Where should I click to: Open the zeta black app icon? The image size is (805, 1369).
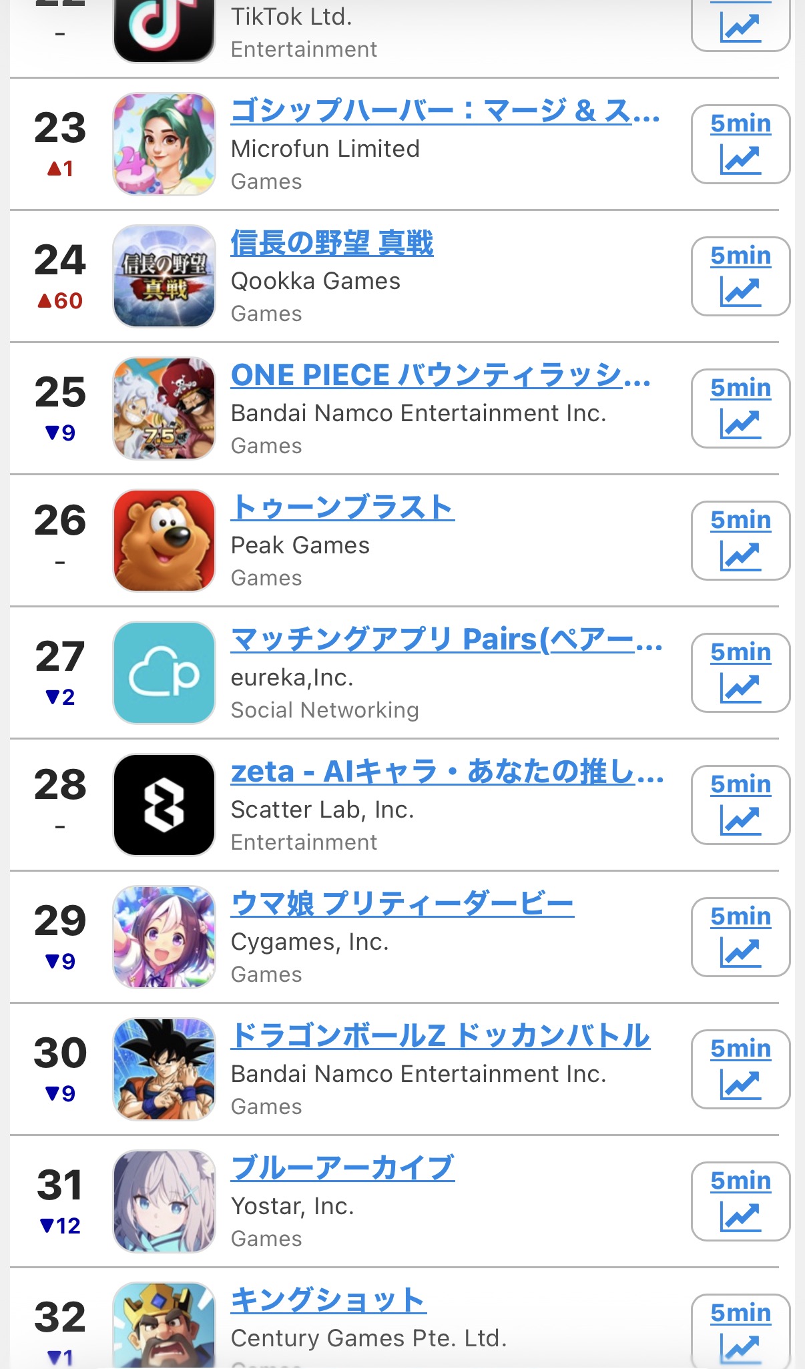tap(164, 805)
